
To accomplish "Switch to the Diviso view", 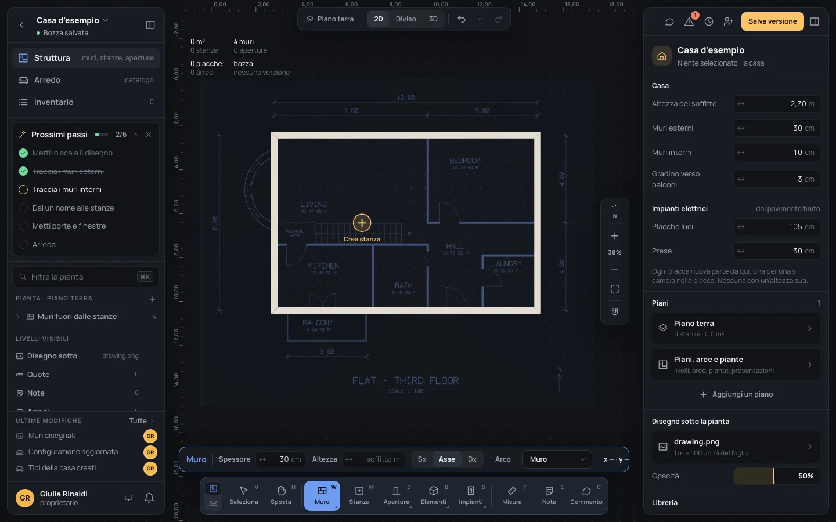I will (x=406, y=19).
